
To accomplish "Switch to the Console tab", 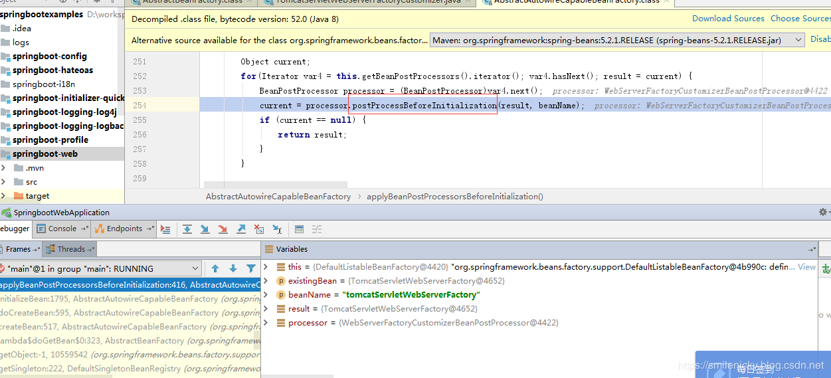I will pyautogui.click(x=62, y=229).
